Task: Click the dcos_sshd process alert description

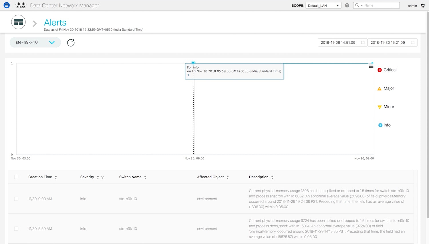Action: click(x=329, y=229)
